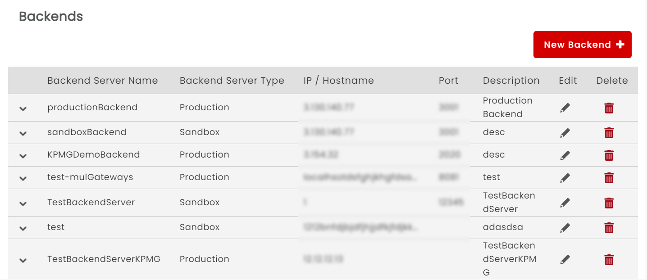Click the Backend Server Name header

pyautogui.click(x=103, y=81)
